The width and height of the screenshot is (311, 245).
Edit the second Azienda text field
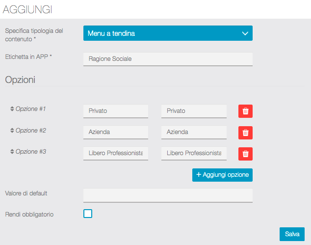point(194,132)
